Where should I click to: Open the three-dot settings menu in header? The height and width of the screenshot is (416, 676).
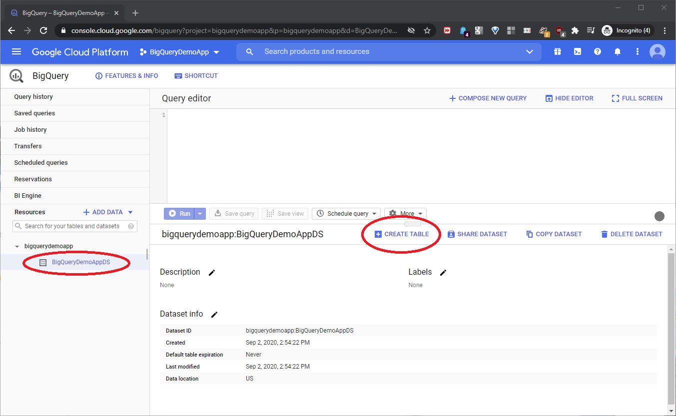[x=638, y=51]
